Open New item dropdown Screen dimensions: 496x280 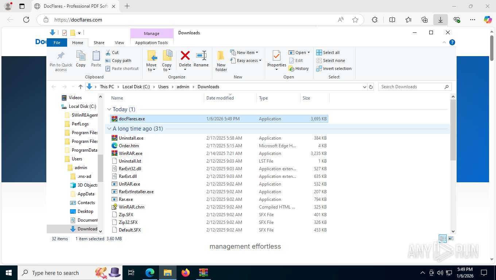click(x=244, y=52)
